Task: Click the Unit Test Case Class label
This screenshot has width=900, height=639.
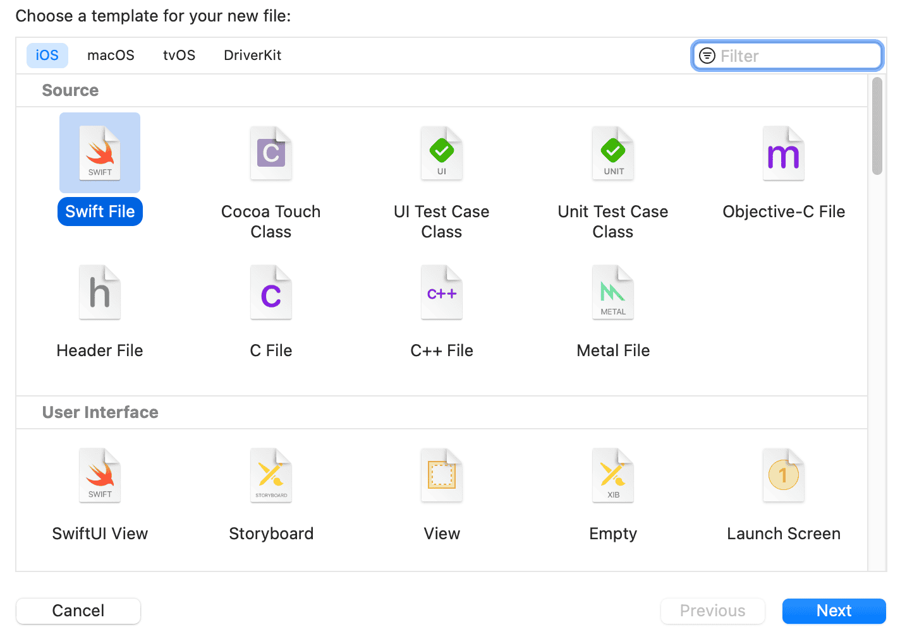Action: tap(613, 222)
